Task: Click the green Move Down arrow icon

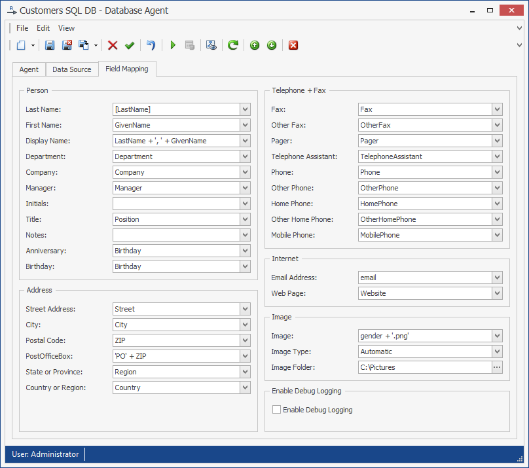Action: point(272,45)
